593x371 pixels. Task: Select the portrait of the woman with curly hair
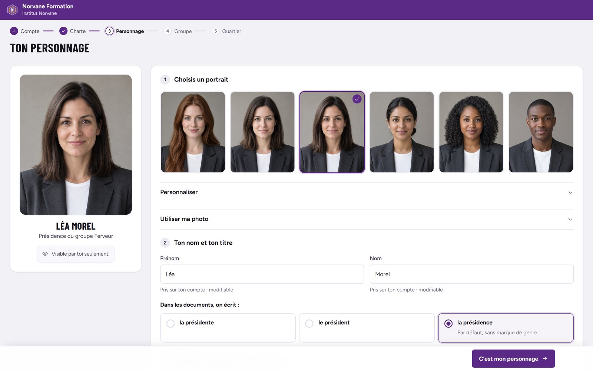[471, 132]
